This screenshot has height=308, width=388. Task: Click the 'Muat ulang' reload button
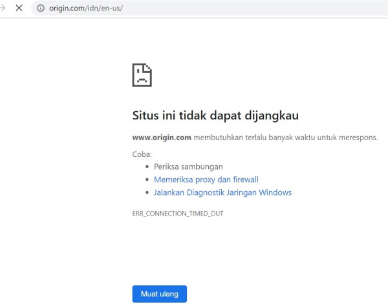click(160, 294)
